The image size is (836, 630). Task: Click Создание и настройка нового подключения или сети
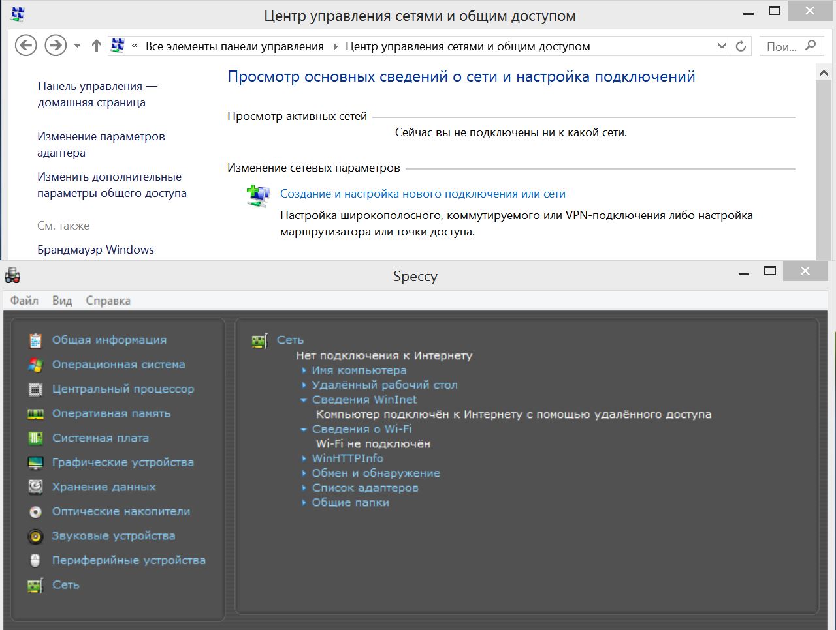tap(423, 194)
